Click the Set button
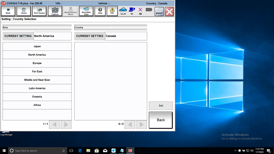Screen dimensions: 274x154 (x=161, y=106)
